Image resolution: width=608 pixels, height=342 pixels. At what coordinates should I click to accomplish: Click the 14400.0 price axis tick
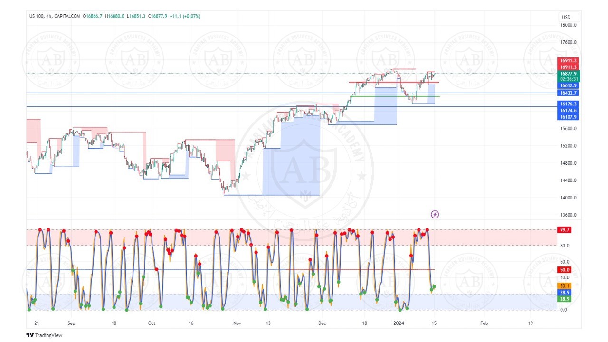coord(568,180)
